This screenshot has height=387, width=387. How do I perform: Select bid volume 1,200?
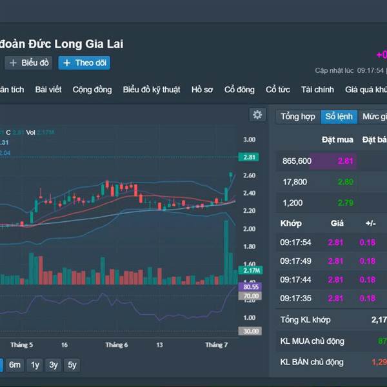293,203
